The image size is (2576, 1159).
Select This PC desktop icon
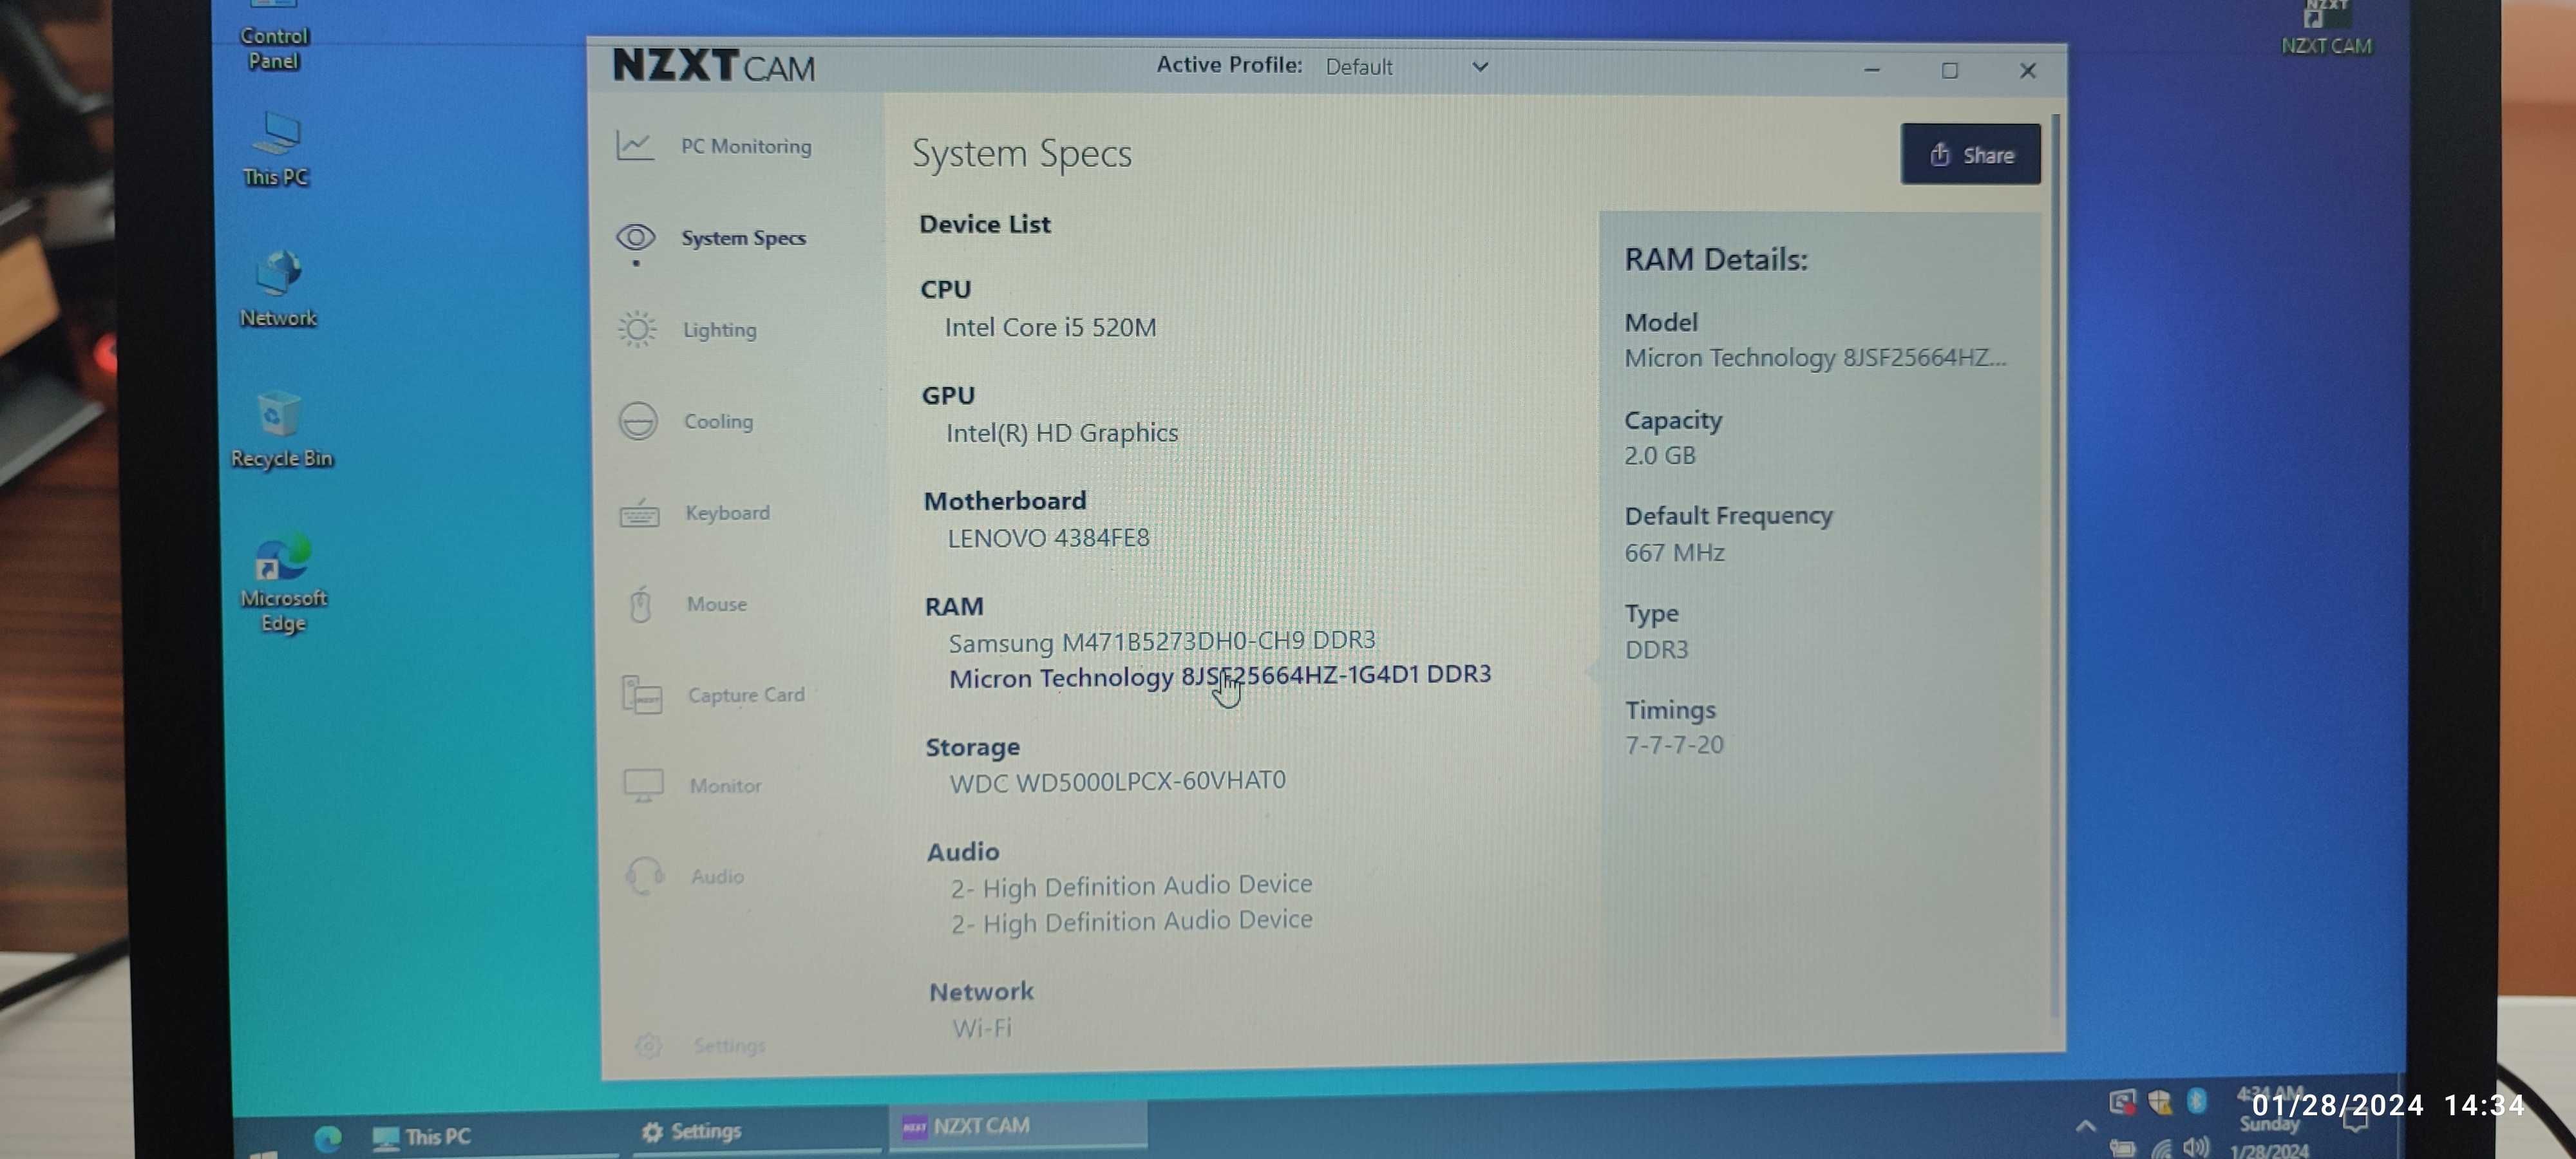coord(276,150)
